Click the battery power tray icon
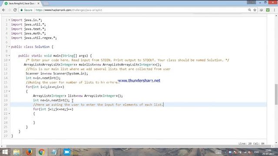Viewport: 278px width, 156px height. click(x=240, y=152)
